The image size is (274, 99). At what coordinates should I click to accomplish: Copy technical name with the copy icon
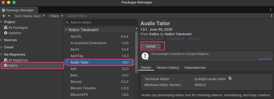(x=230, y=79)
